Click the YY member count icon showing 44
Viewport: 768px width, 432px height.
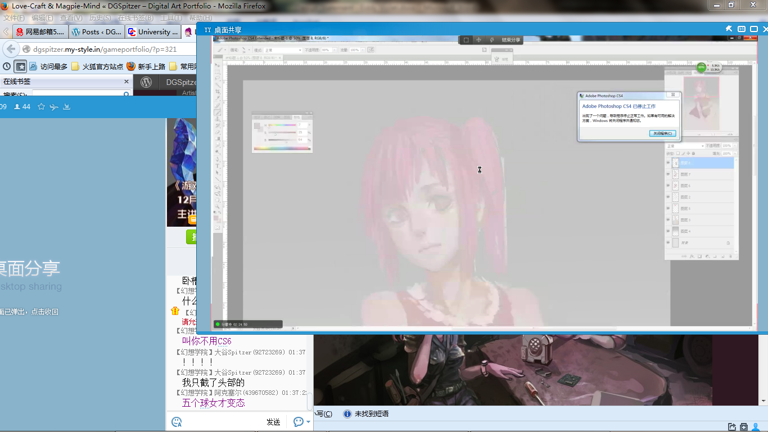(17, 106)
